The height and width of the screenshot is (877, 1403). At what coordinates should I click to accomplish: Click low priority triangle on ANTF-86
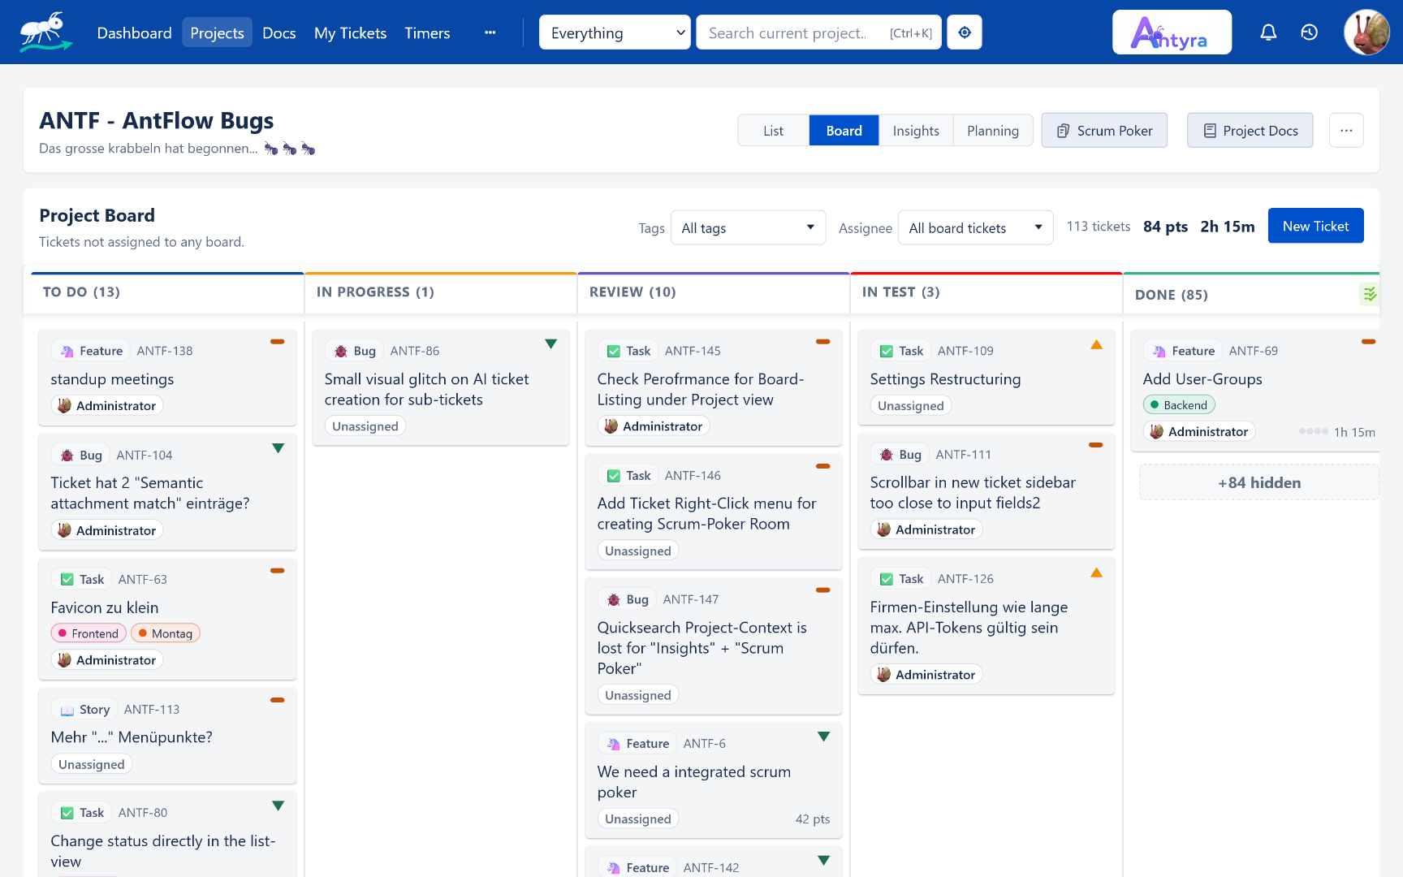tap(550, 344)
